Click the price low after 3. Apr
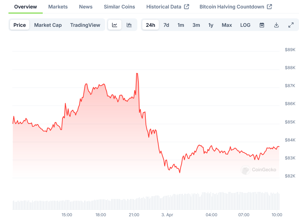The width and height of the screenshot is (299, 224). 180,172
